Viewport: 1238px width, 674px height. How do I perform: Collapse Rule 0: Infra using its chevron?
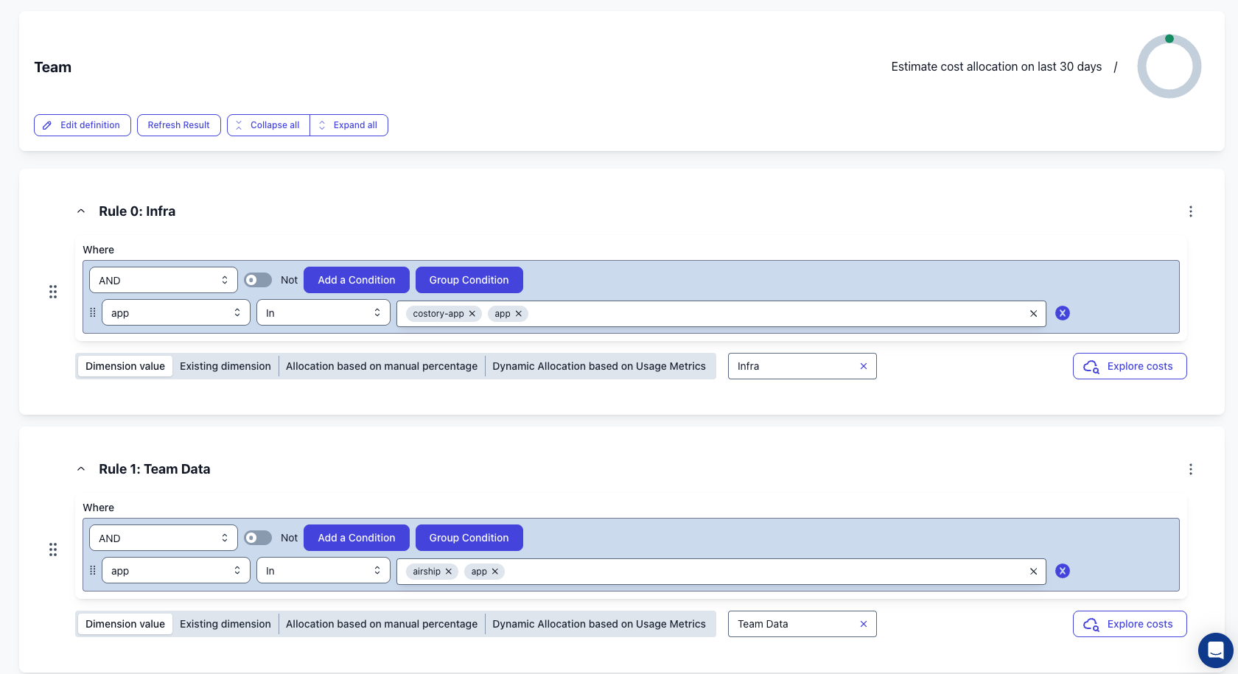[81, 211]
